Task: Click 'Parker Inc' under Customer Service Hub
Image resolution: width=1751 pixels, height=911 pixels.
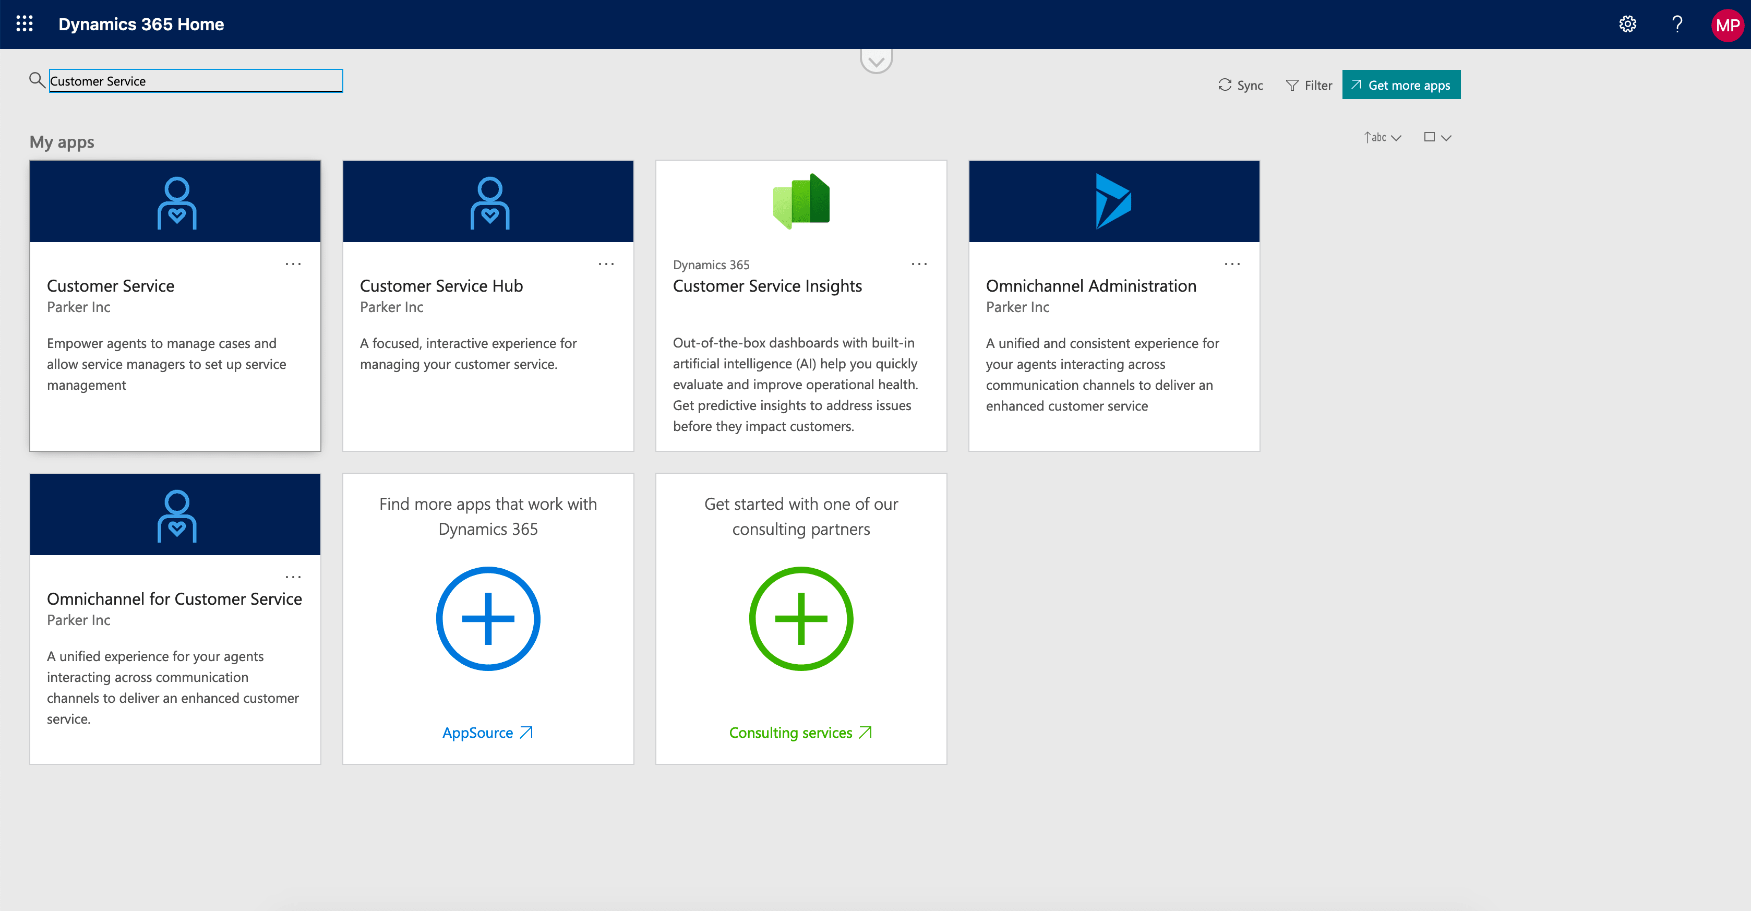Action: coord(391,307)
